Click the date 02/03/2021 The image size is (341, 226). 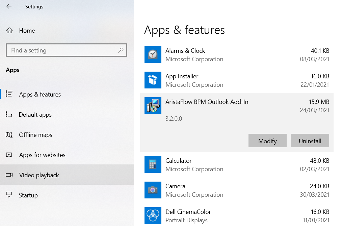314,169
